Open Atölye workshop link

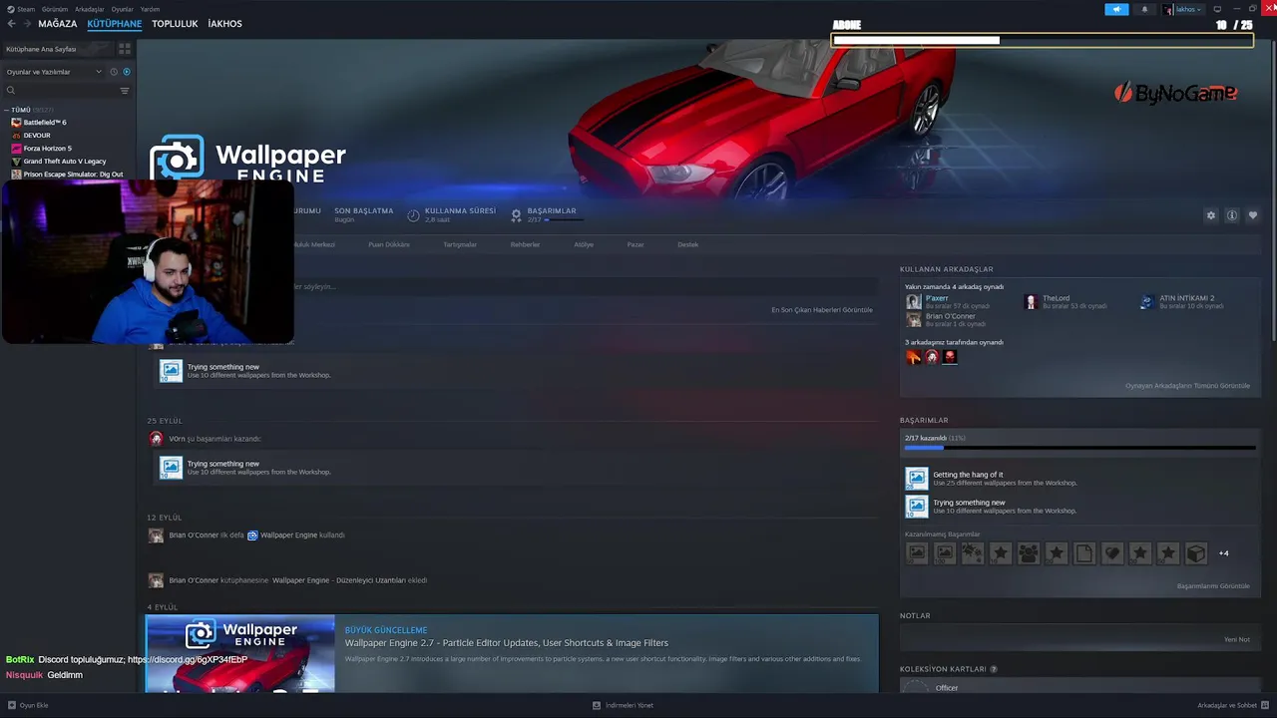[x=584, y=244]
